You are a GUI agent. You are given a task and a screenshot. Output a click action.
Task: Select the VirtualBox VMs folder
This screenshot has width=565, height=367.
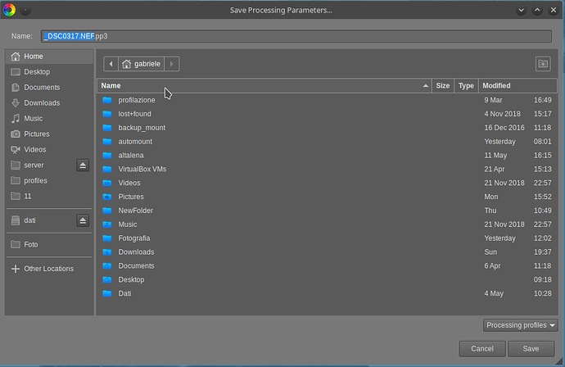[142, 169]
